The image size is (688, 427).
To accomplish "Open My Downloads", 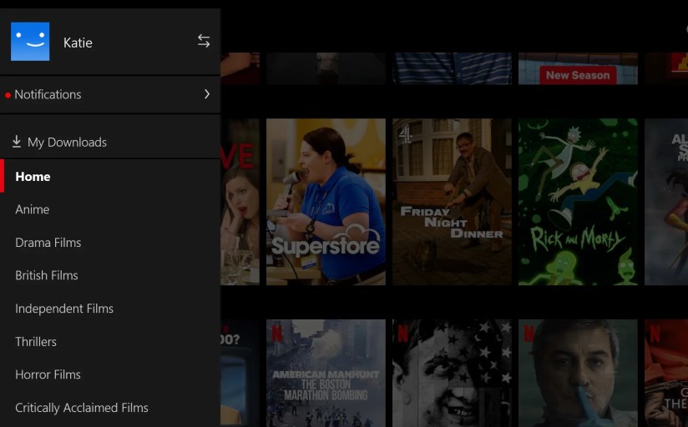I will click(110, 142).
